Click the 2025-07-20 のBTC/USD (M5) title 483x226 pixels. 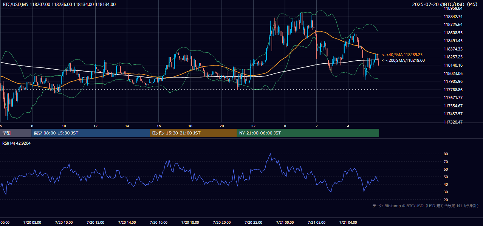445,5
